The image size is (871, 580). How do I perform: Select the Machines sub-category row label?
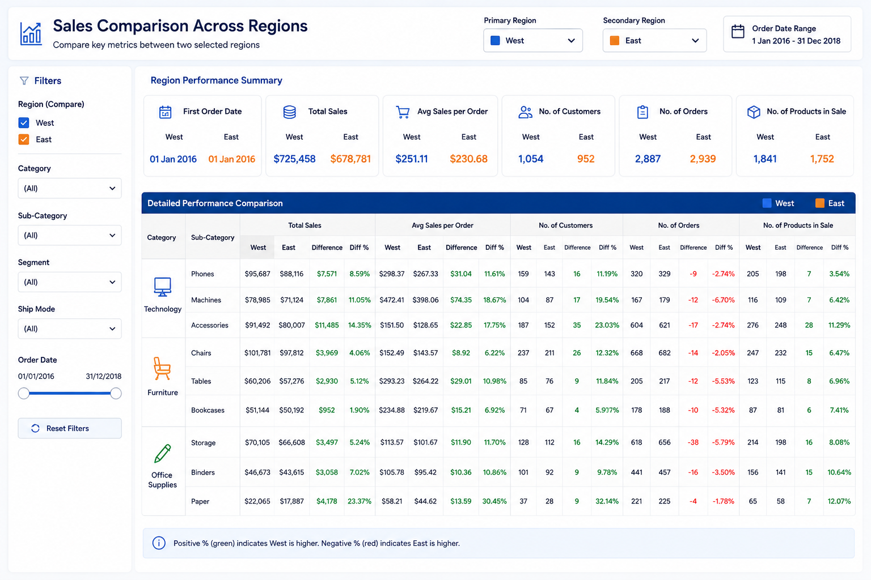(206, 300)
